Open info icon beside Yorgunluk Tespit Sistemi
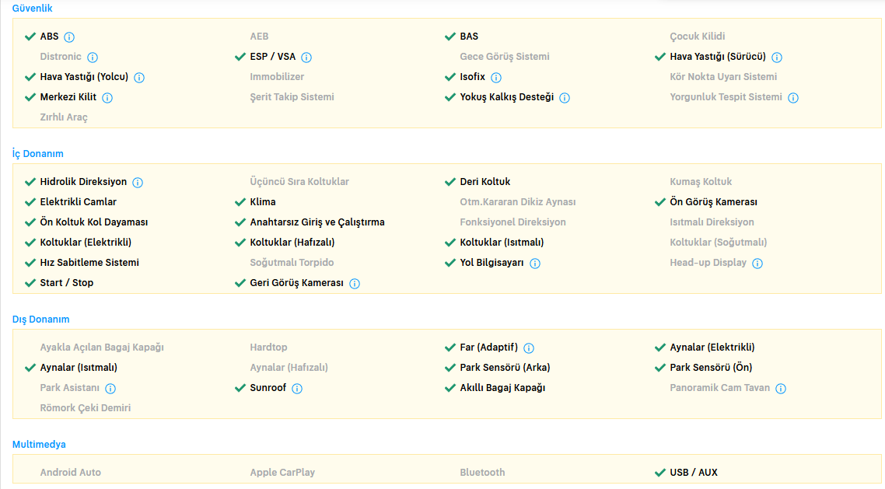Image resolution: width=885 pixels, height=489 pixels. [x=793, y=98]
